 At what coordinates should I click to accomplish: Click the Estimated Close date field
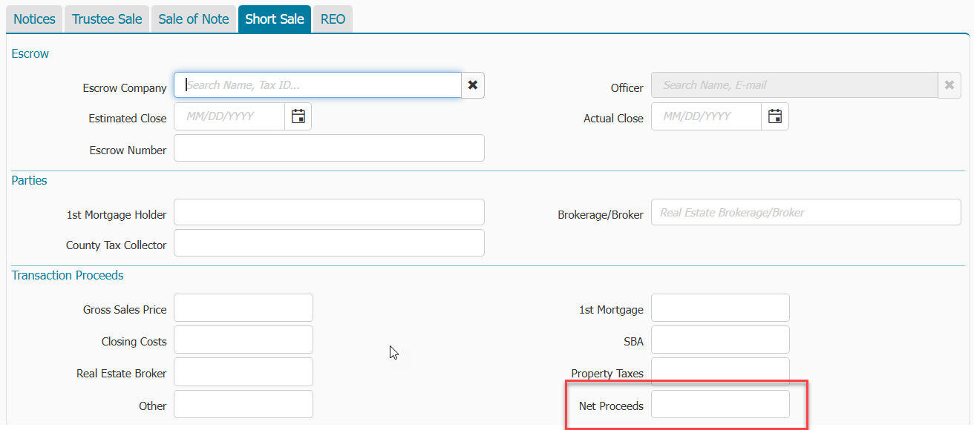[229, 116]
